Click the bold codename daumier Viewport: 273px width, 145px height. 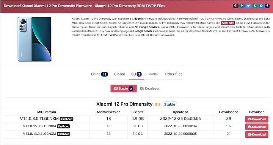tap(140, 19)
